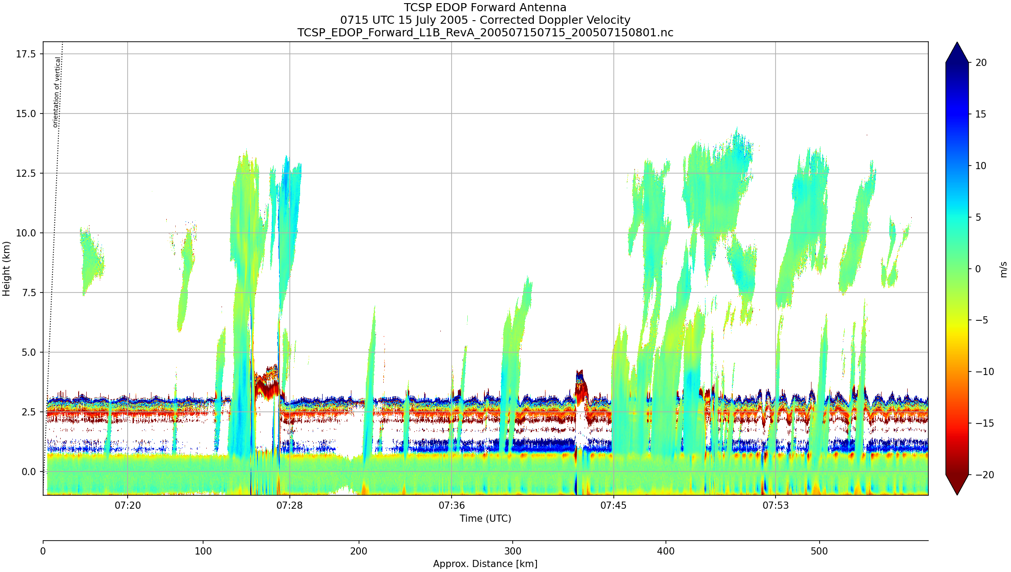The image size is (1011, 572).
Task: Click the 10 label on the colorbar
Action: coord(981,166)
